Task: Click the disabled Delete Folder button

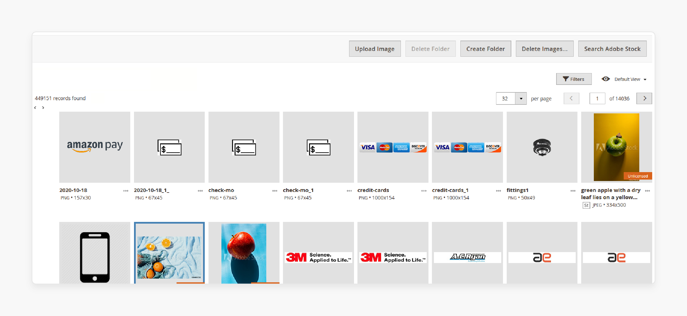Action: coord(430,49)
